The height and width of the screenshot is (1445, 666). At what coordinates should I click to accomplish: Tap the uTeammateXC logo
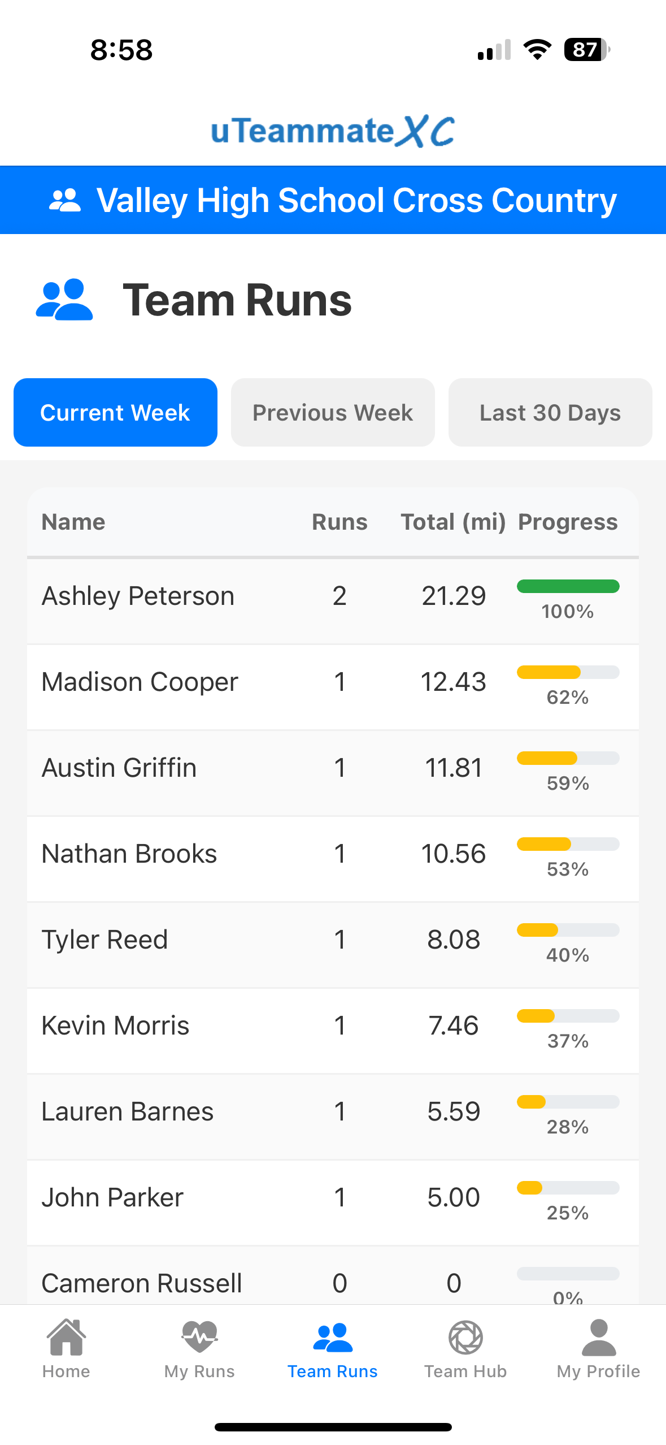coord(333,131)
